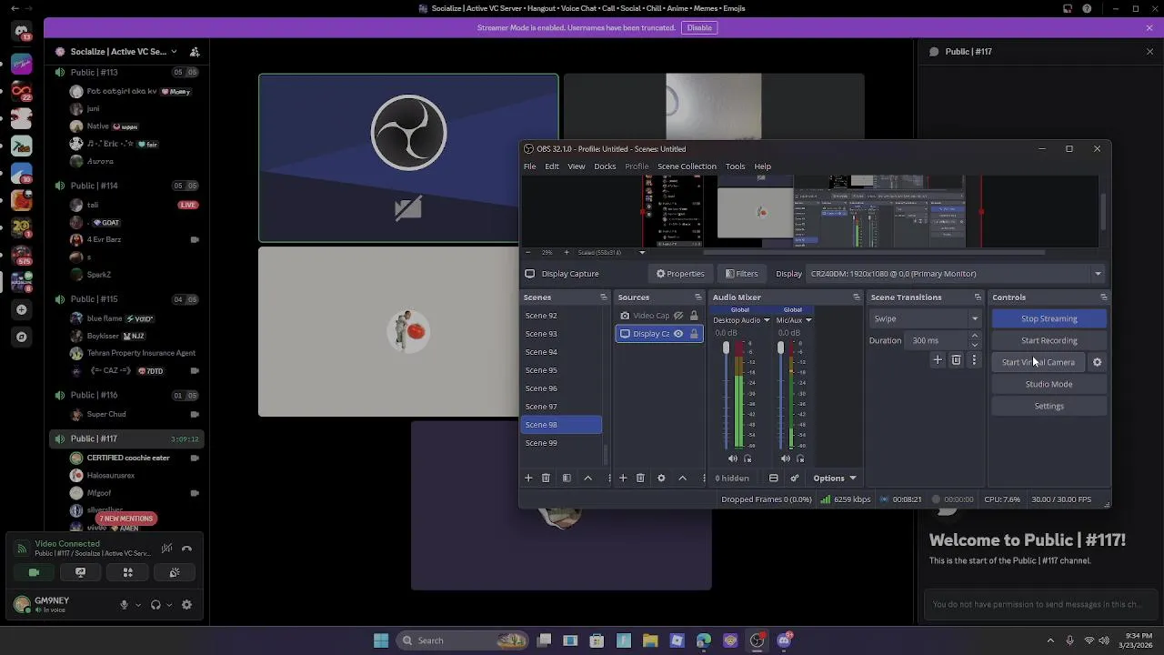Screen dimensions: 1164x655
Task: Toggle lock on Video Capture source
Action: pyautogui.click(x=694, y=316)
